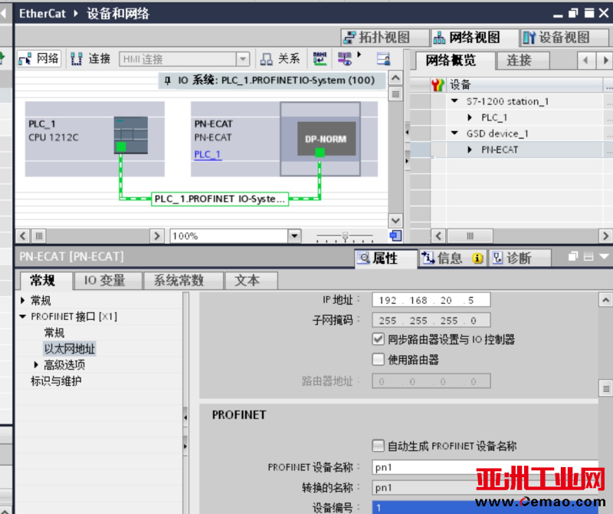The height and width of the screenshot is (514, 613).
Task: Collapse the S7-1200 station_1 tree node
Action: [x=454, y=101]
